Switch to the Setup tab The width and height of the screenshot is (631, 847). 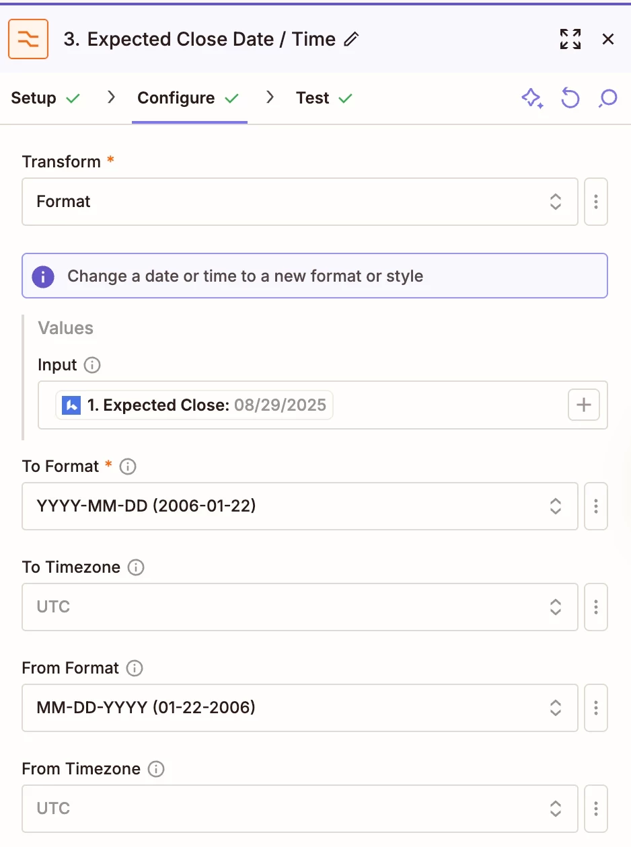click(46, 98)
